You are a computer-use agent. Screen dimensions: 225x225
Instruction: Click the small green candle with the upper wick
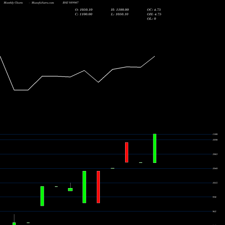pyautogui.click(x=70, y=189)
